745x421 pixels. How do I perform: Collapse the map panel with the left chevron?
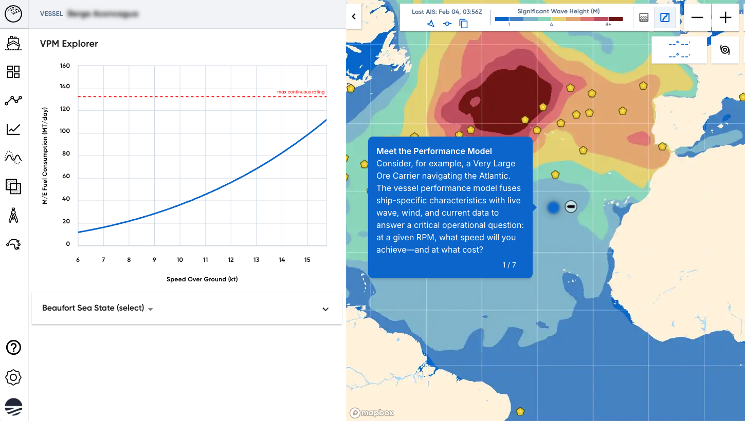[x=354, y=16]
